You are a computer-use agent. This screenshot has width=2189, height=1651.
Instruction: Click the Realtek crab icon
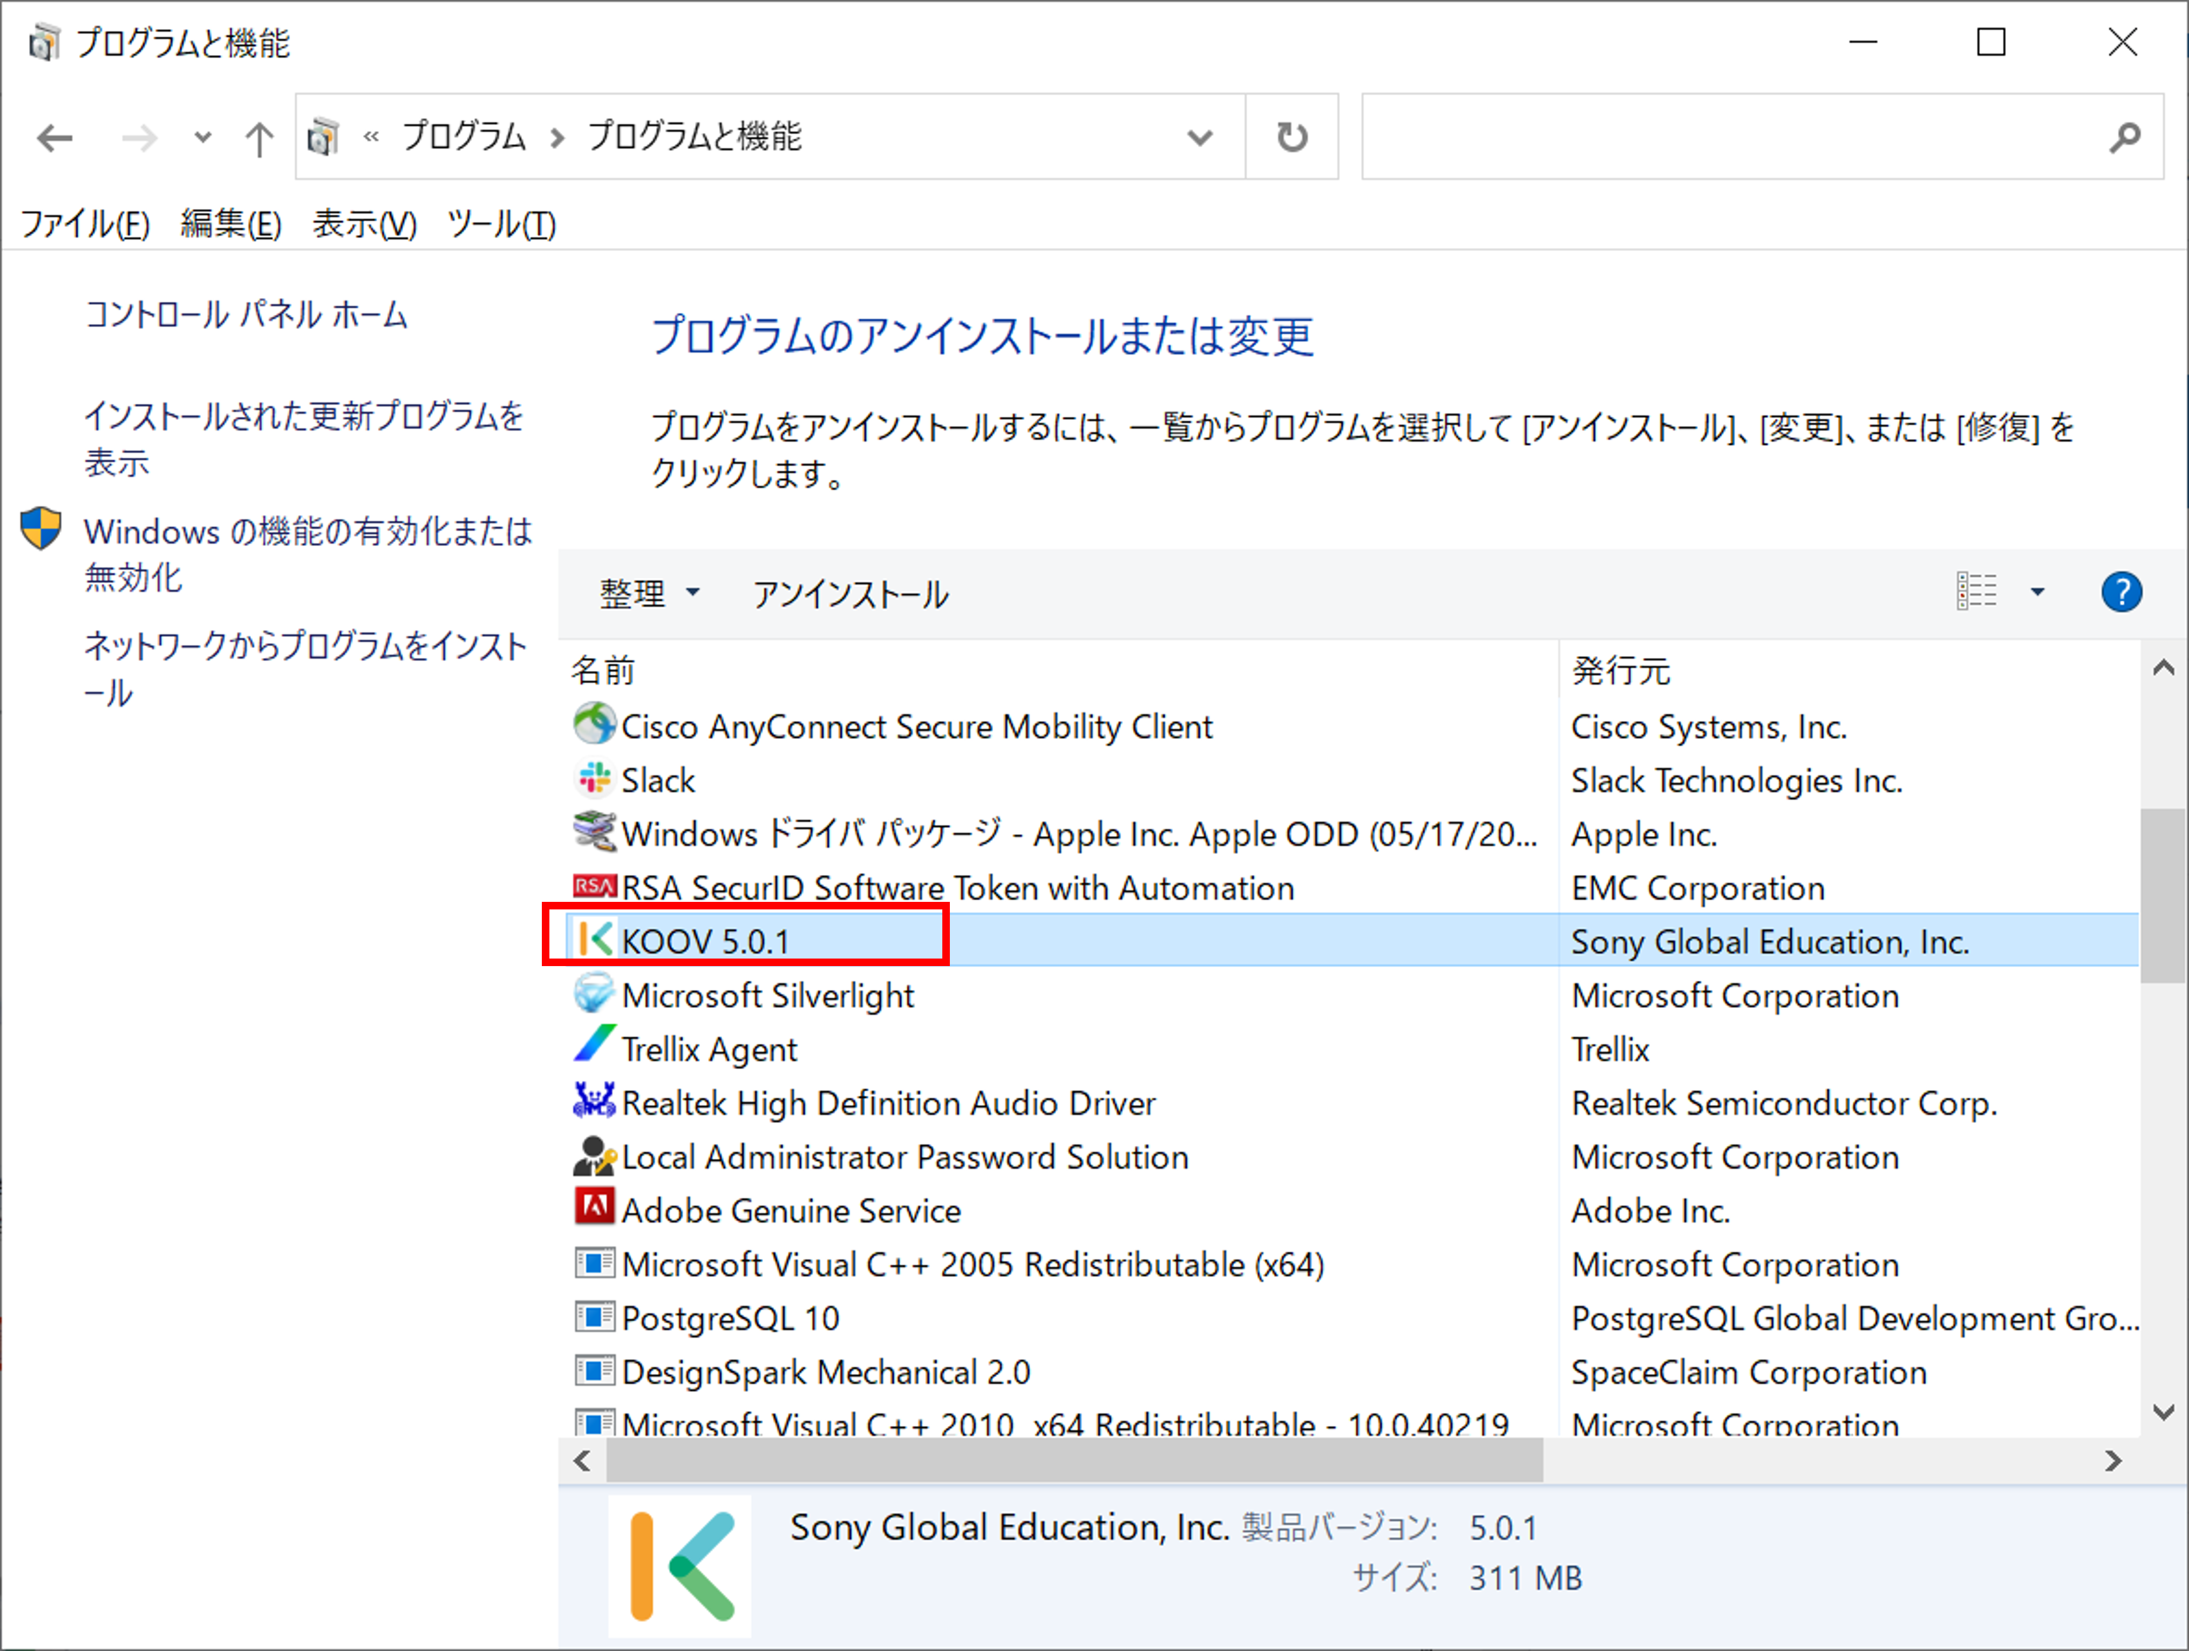(594, 1100)
